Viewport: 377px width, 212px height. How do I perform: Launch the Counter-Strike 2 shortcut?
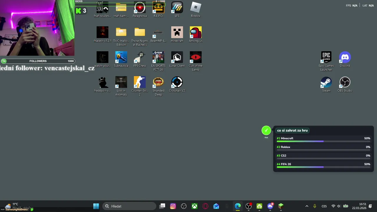click(x=140, y=86)
